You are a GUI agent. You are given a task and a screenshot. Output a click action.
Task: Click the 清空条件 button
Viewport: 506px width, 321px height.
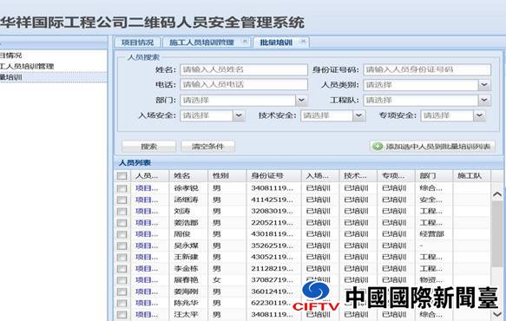tap(207, 147)
